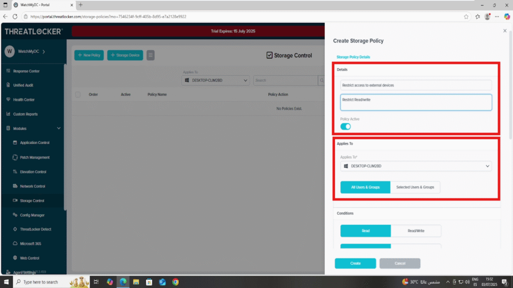Open File Explorer from taskbar
Image resolution: width=513 pixels, height=288 pixels.
[136, 282]
